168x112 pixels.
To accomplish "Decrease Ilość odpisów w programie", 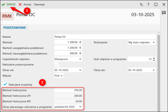I will click(x=154, y=60).
